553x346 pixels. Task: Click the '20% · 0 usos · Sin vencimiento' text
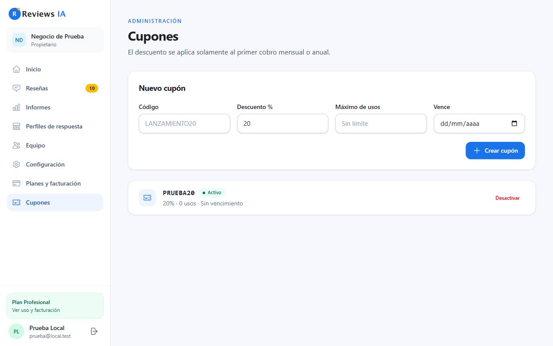click(x=203, y=203)
